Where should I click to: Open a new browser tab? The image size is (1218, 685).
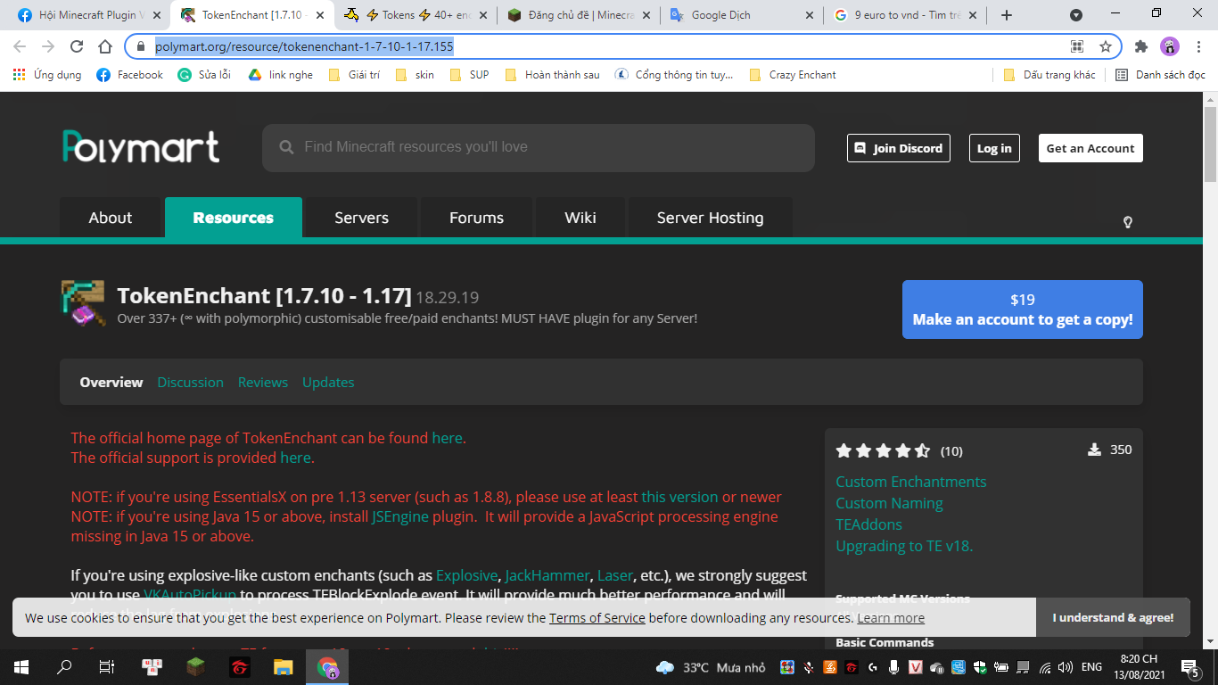tap(1007, 15)
